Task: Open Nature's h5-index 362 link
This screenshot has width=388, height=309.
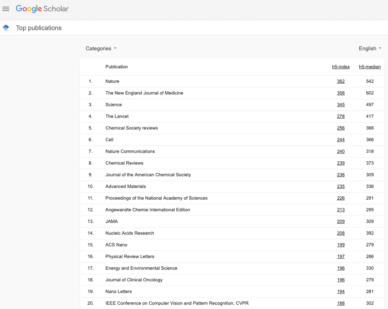Action: coord(341,81)
